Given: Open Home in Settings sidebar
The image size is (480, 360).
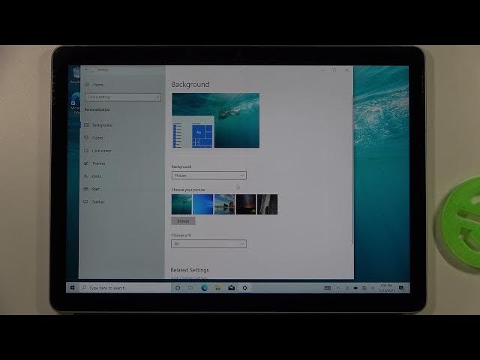Looking at the screenshot, I should (97, 85).
